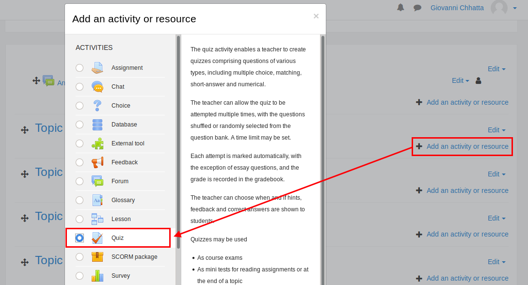The image size is (528, 285).
Task: Open messages speech bubble in top bar
Action: coord(417,8)
